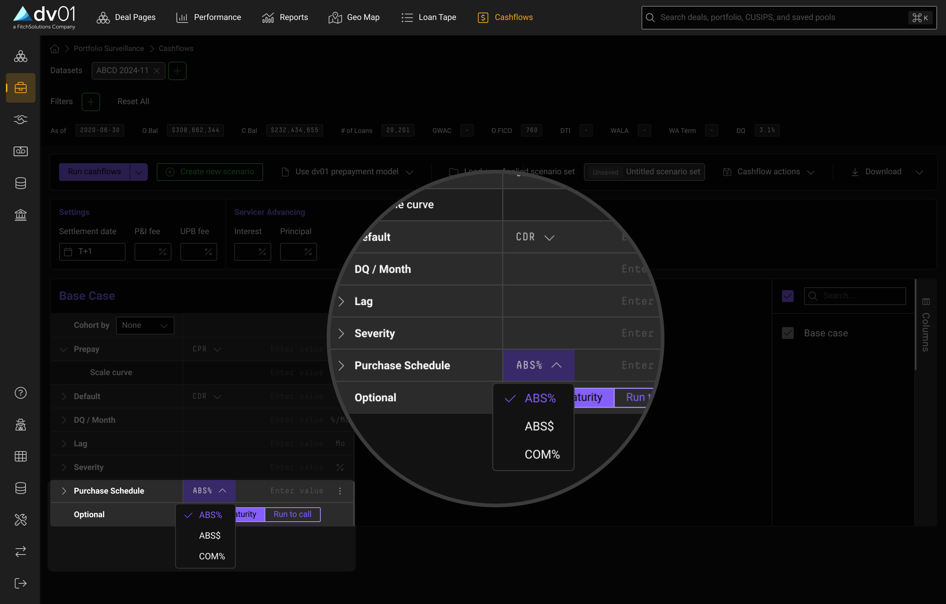Click the logout icon at sidebar bottom
This screenshot has width=946, height=604.
pyautogui.click(x=20, y=583)
